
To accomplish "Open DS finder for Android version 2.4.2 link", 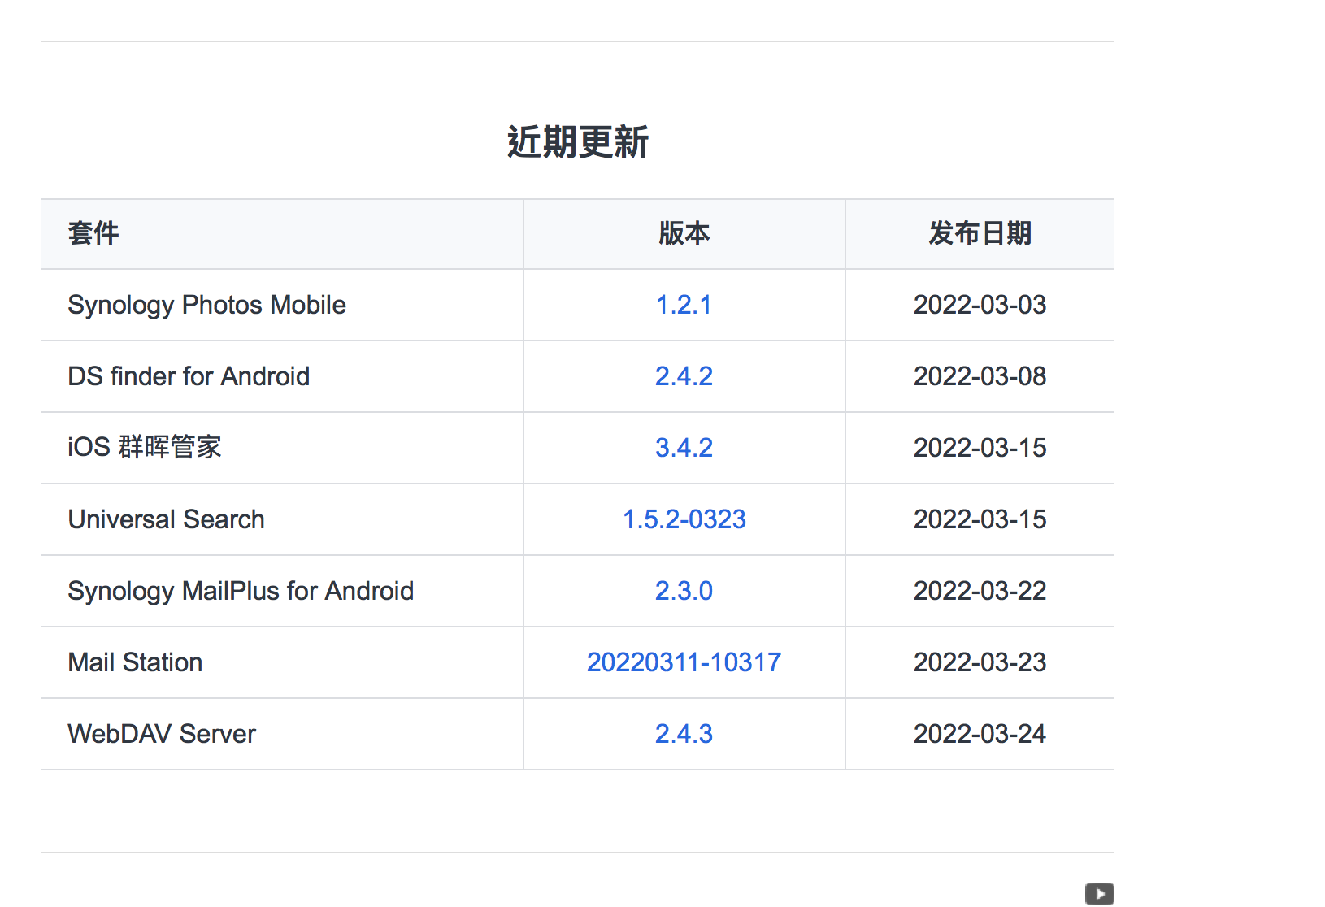I will tap(684, 376).
